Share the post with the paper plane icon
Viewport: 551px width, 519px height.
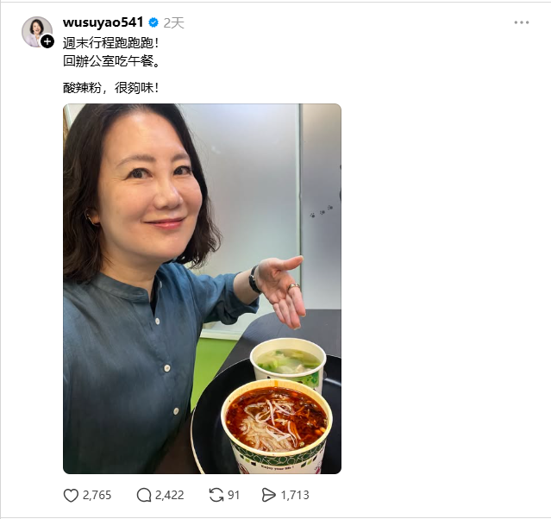pos(269,495)
